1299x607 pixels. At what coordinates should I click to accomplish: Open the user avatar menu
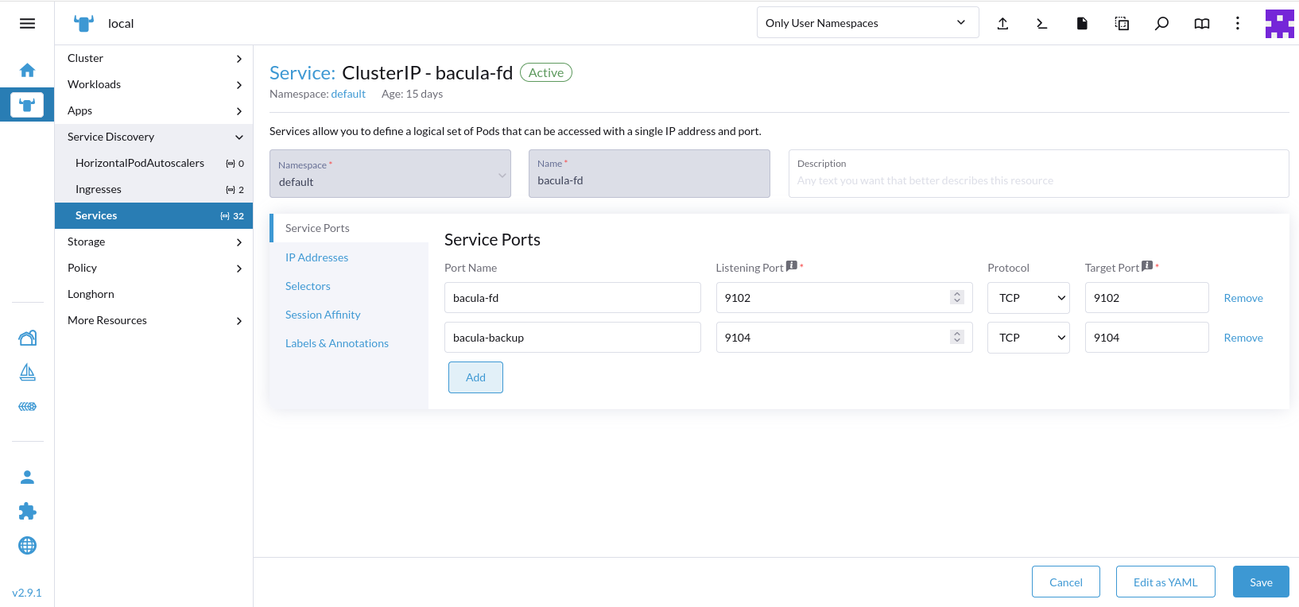coord(1279,23)
